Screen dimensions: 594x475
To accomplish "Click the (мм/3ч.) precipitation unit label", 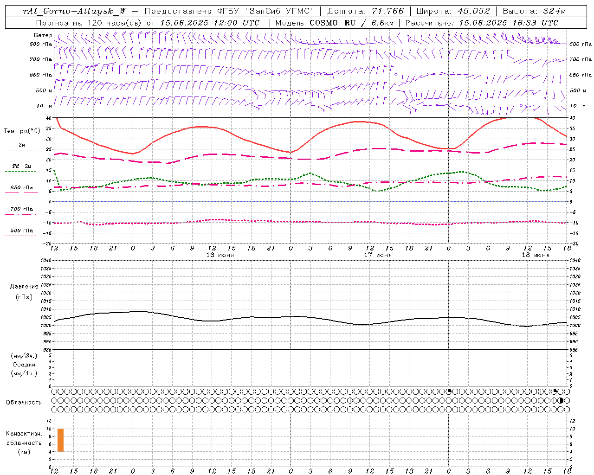I will coord(24,356).
